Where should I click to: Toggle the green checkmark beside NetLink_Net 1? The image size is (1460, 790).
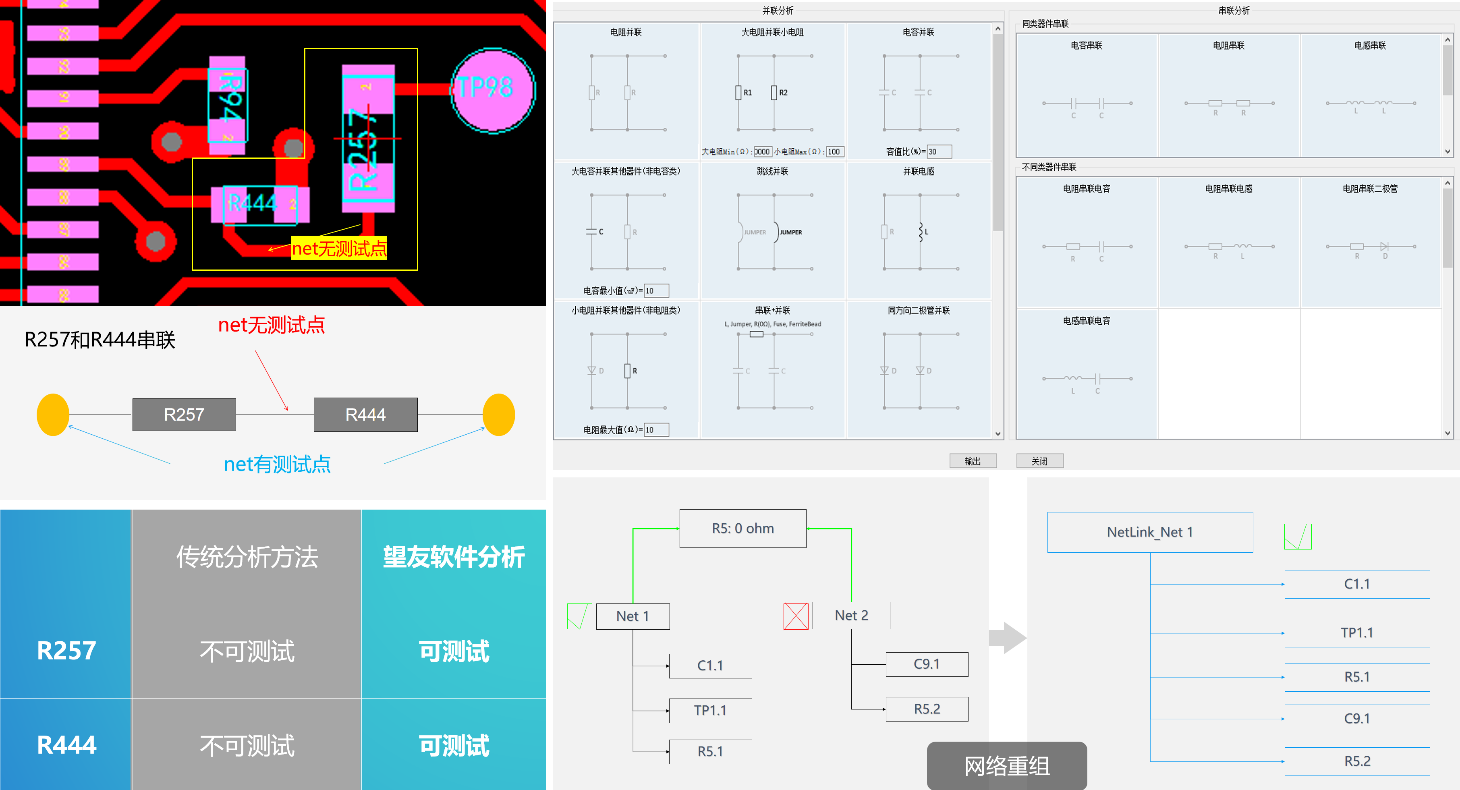tap(1297, 537)
